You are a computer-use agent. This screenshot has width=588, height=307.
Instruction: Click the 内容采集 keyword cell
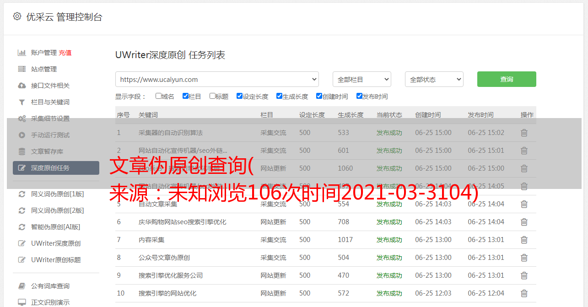(151, 240)
